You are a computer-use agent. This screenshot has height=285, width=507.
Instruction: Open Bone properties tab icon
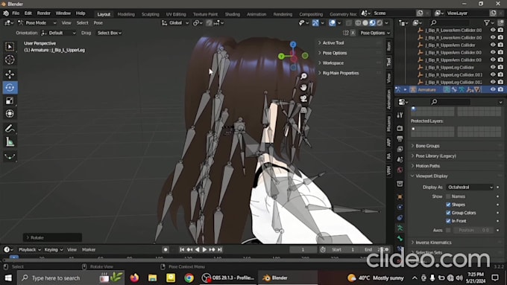(x=400, y=239)
